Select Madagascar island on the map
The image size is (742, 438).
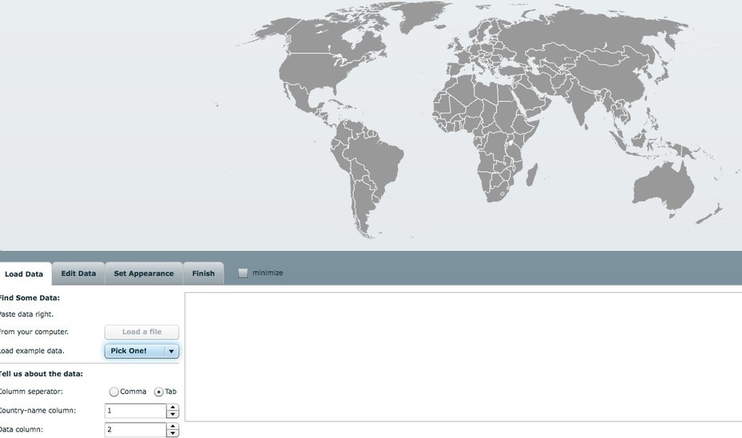click(531, 174)
